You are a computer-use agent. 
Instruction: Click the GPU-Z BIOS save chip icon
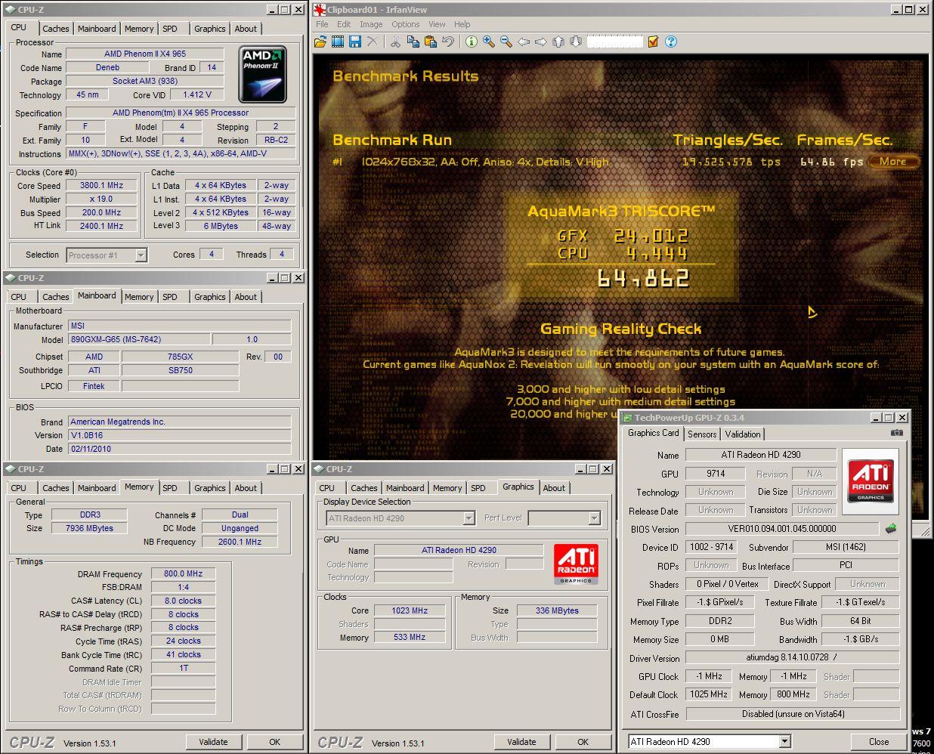pos(892,529)
